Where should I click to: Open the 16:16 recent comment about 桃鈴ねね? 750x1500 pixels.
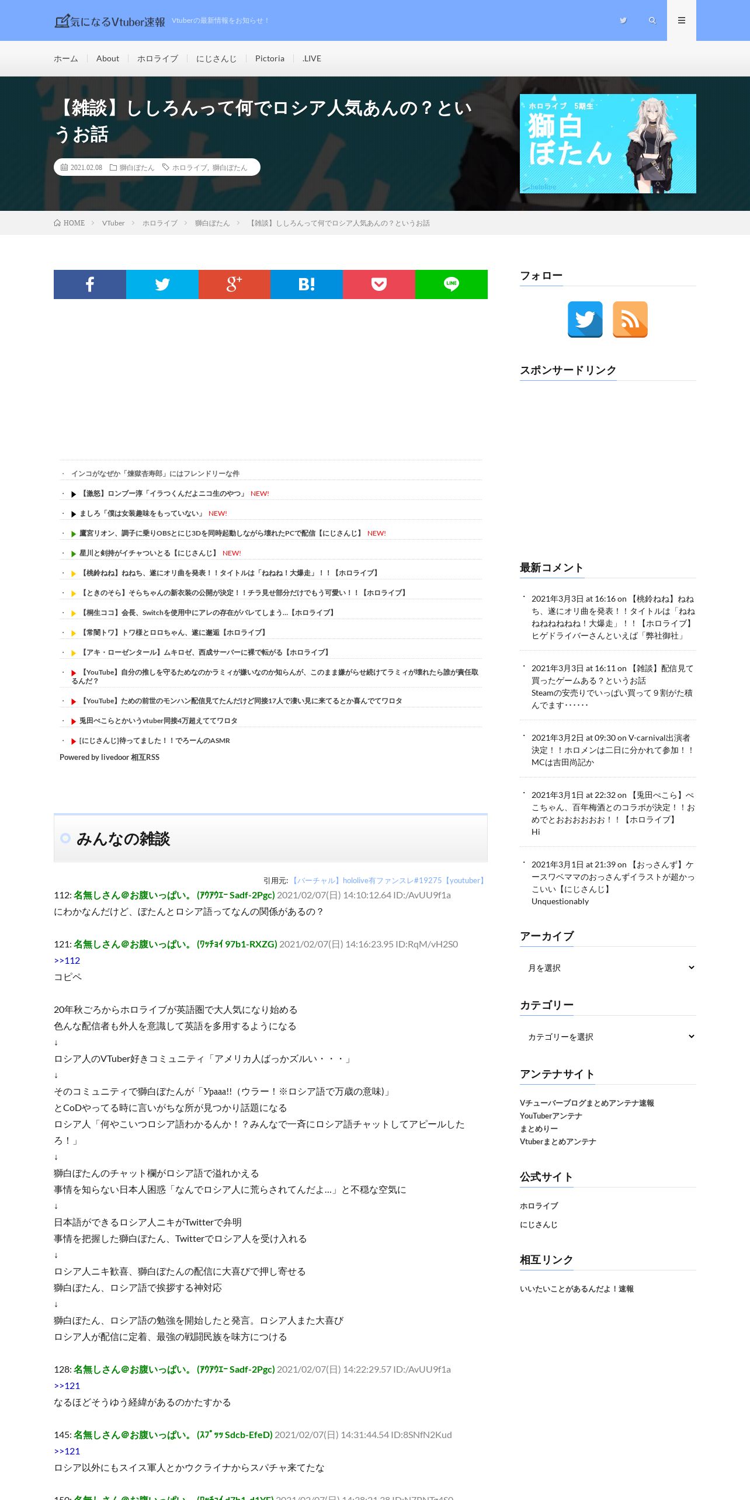click(x=613, y=611)
